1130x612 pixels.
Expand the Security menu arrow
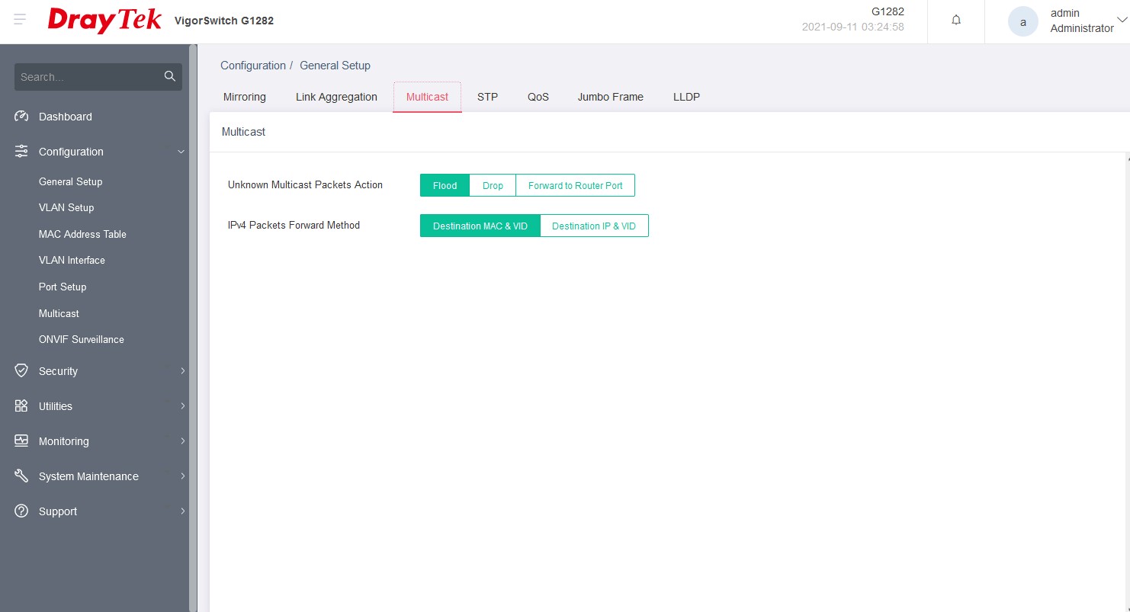pos(182,371)
